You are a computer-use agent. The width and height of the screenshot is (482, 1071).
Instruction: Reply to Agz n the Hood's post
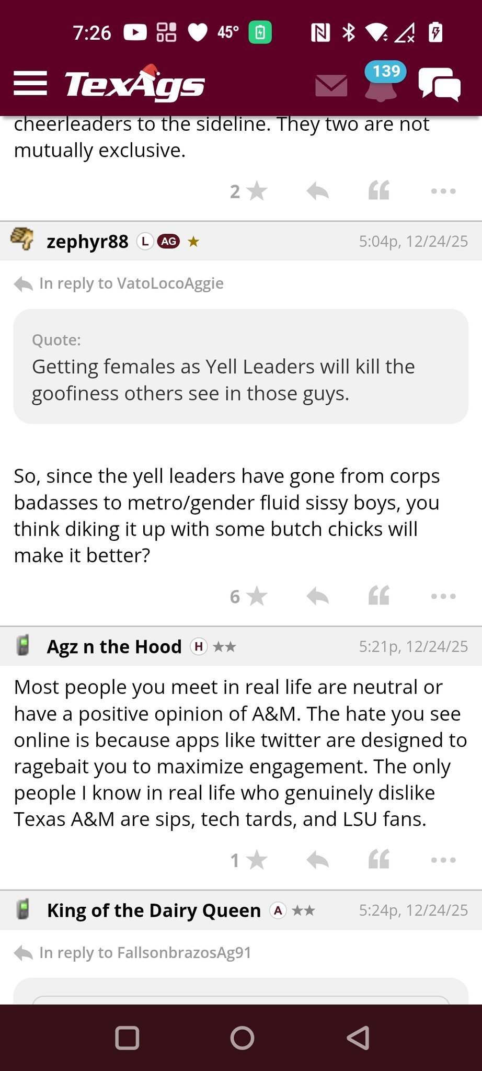coord(318,860)
